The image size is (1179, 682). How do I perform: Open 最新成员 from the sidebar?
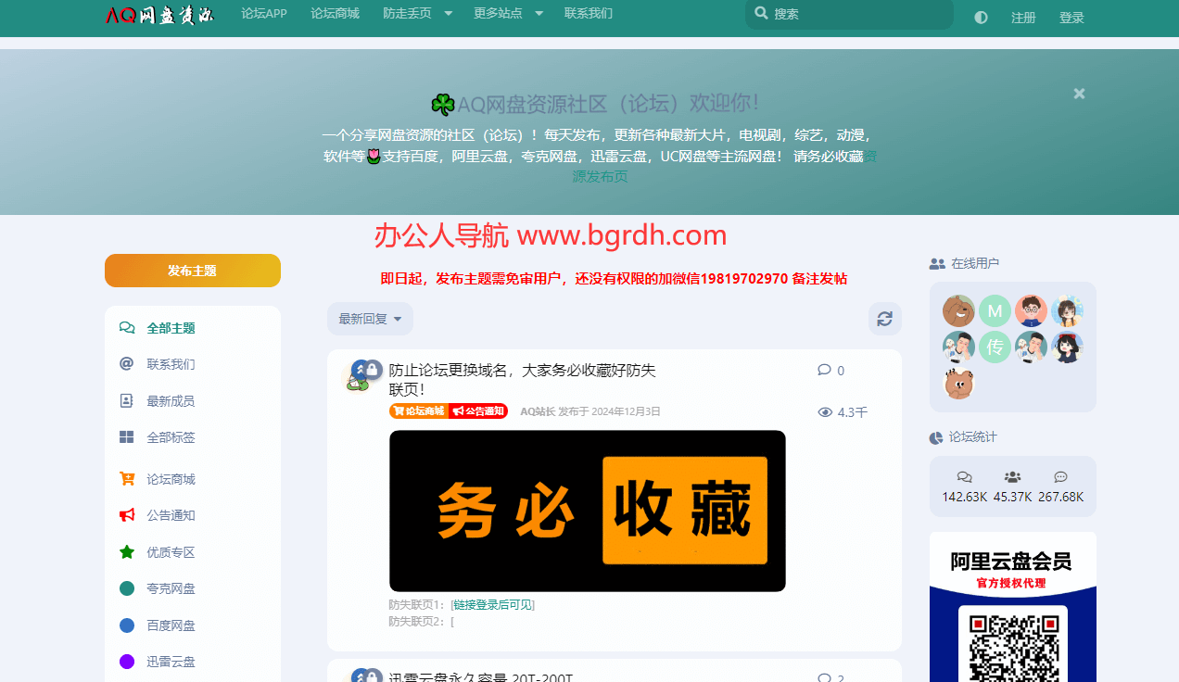(x=170, y=400)
